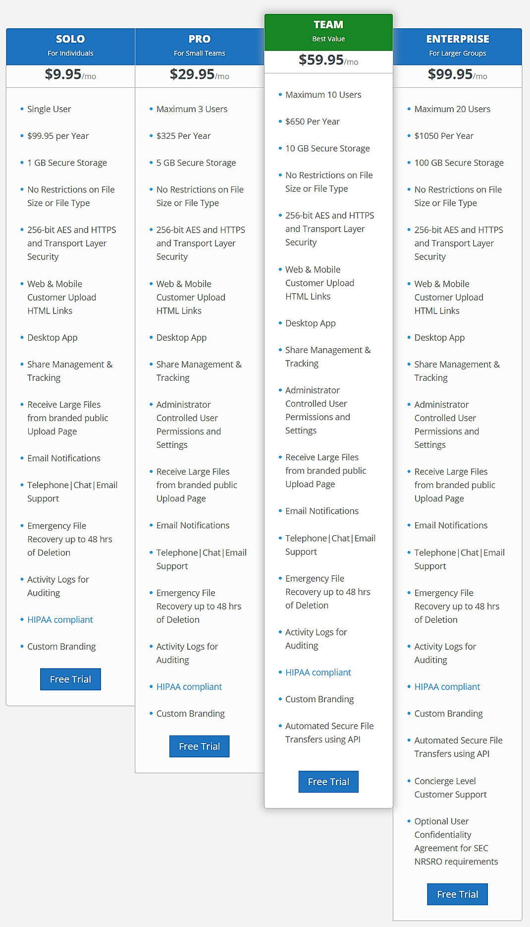
Task: Click the Free Trial button under PRO plan
Action: point(199,746)
